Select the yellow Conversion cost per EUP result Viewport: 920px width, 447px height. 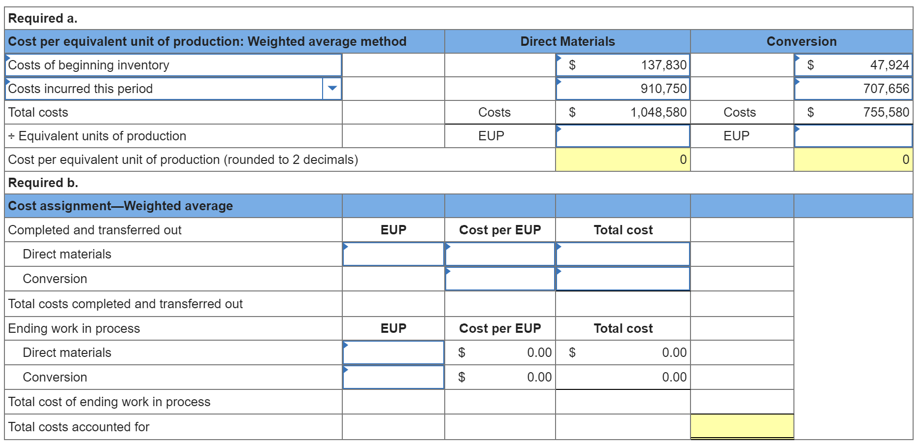(854, 160)
